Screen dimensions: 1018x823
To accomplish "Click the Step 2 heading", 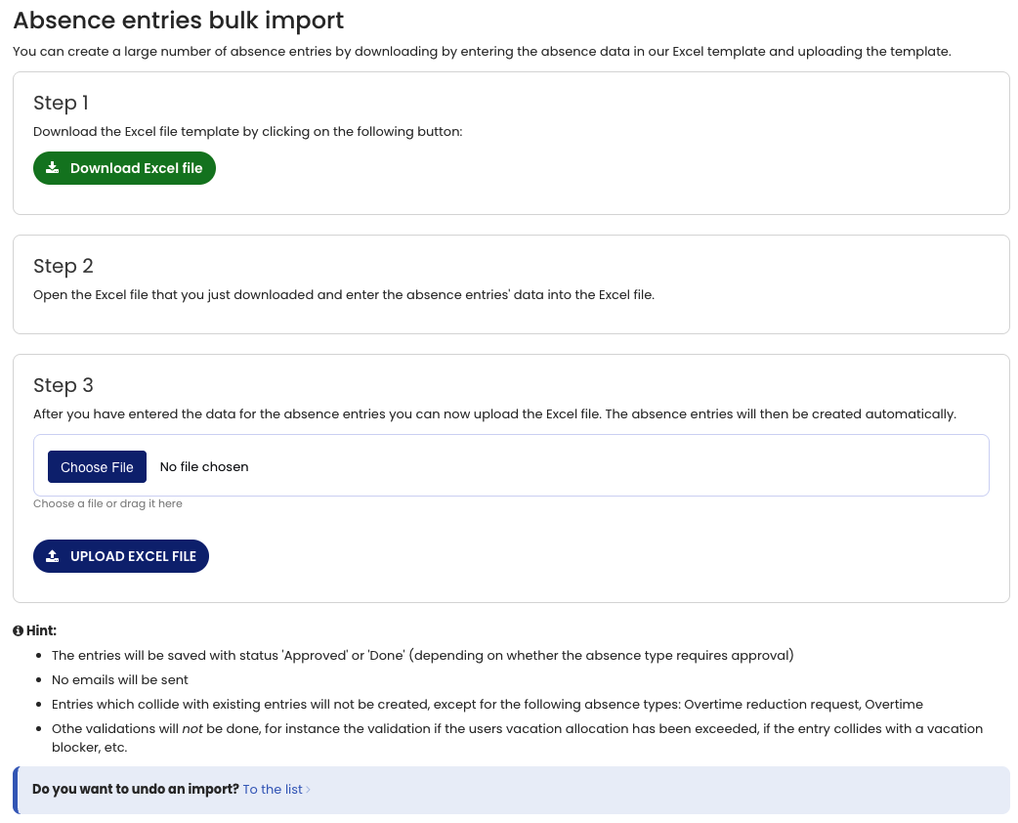I will click(63, 266).
